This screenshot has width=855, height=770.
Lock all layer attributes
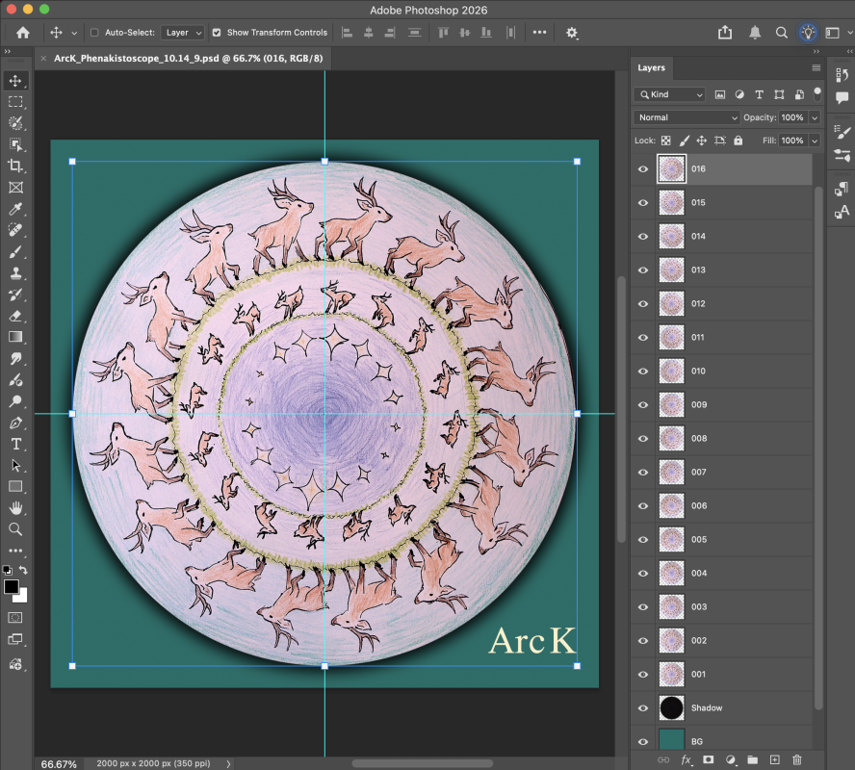738,141
